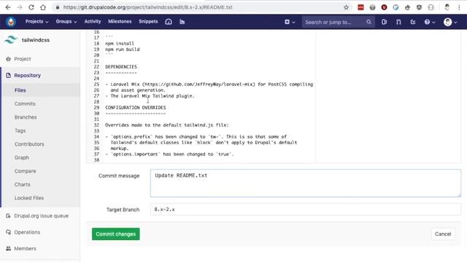The height and width of the screenshot is (262, 467).
Task: Open the Chrome three-dot menu
Action: tap(459, 7)
